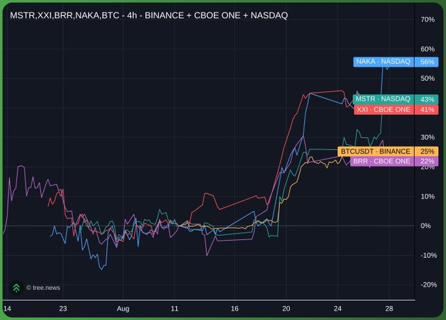Click the 56% NAKA value tag
The image size is (446, 320).
coord(427,62)
